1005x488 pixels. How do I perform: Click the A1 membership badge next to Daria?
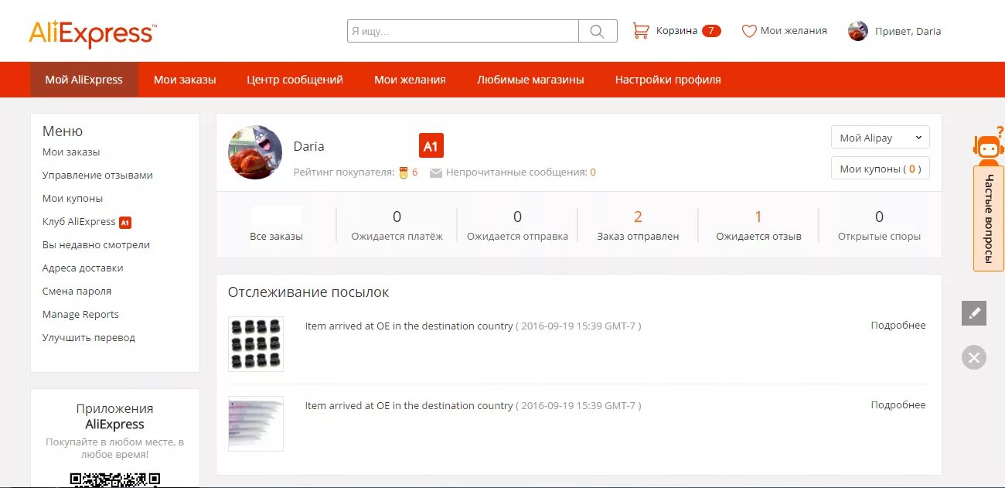pyautogui.click(x=431, y=145)
